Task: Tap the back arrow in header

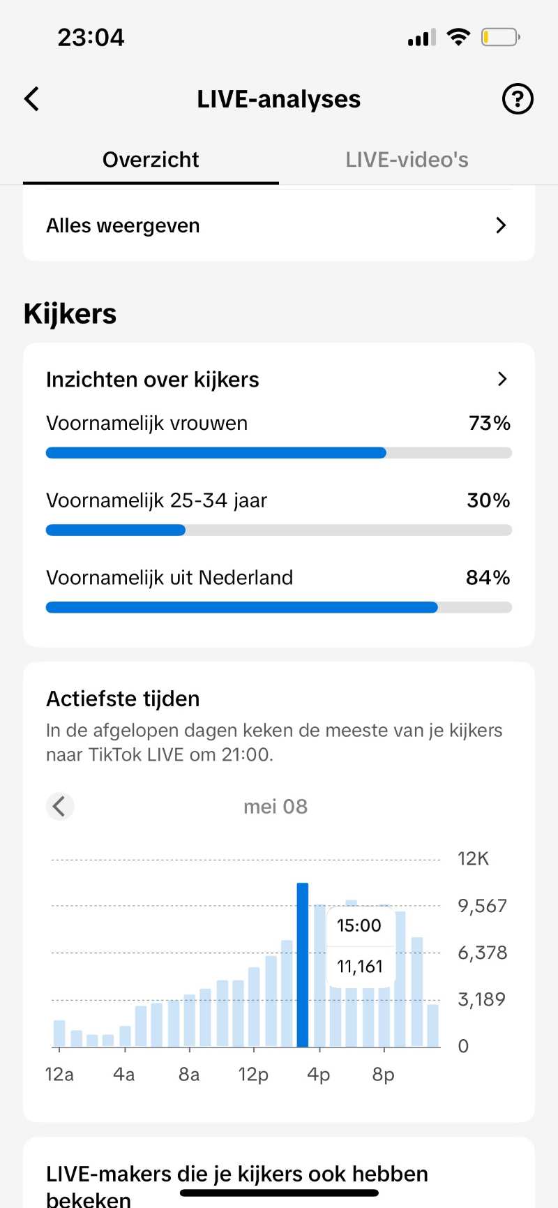Action: pyautogui.click(x=32, y=99)
